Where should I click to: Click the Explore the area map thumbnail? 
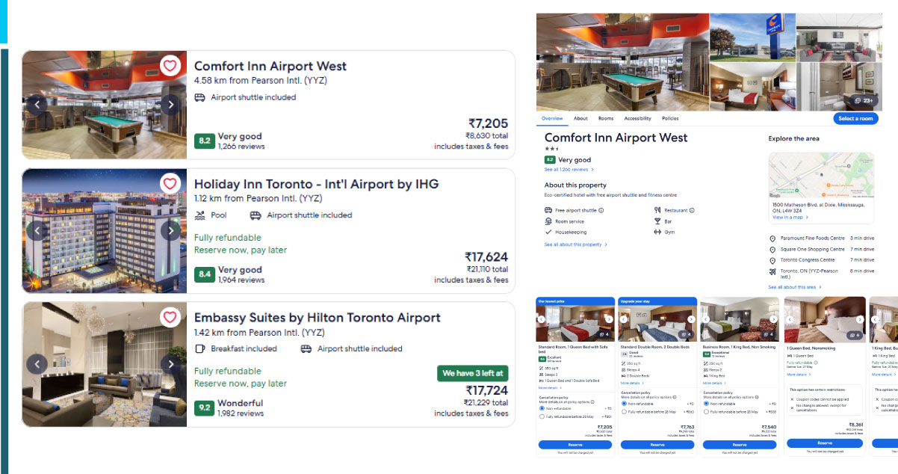tap(821, 175)
